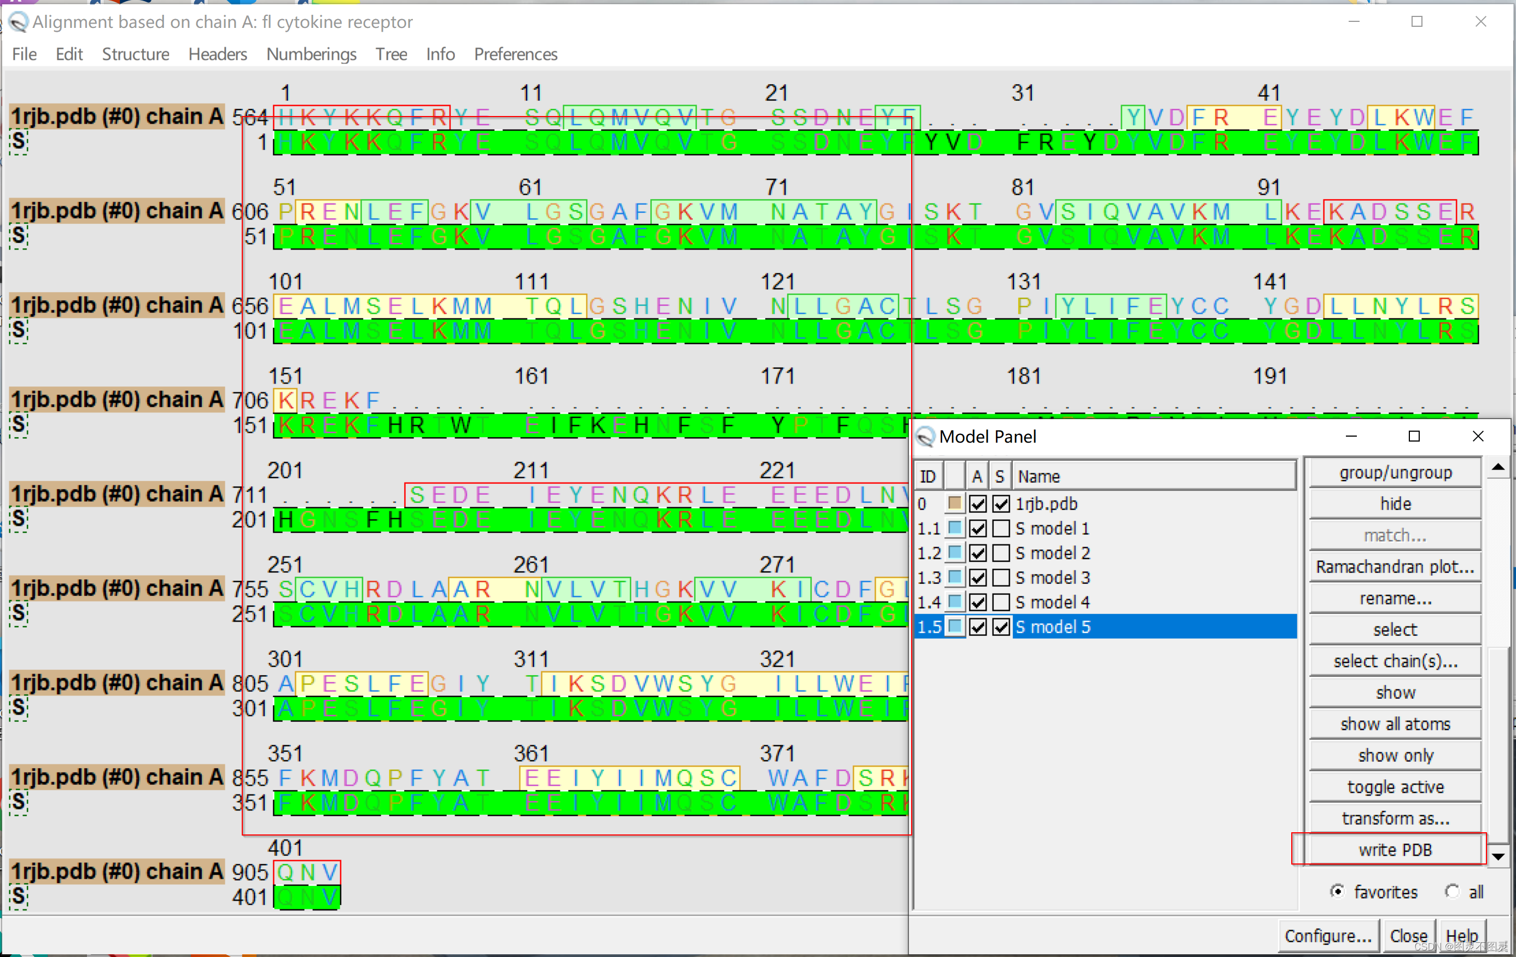The width and height of the screenshot is (1516, 957).
Task: Select the 'all' radio button
Action: [1453, 891]
